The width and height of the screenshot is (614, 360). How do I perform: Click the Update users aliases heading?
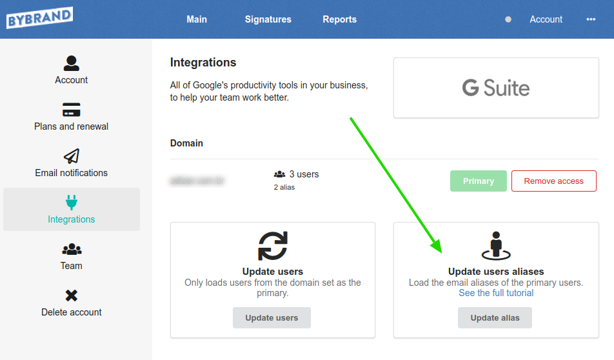click(496, 272)
